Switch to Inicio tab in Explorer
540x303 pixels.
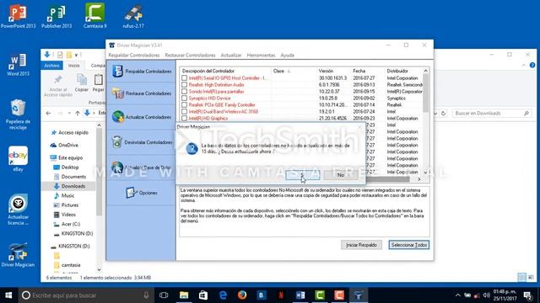(73, 66)
